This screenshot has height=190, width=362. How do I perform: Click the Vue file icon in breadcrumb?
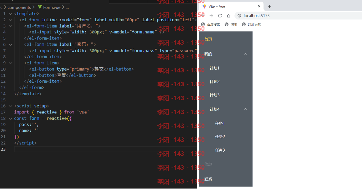point(40,7)
